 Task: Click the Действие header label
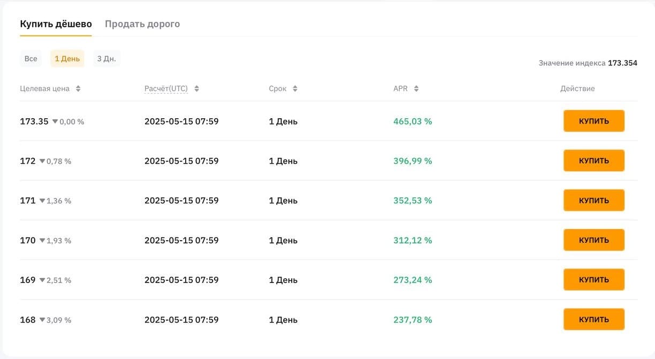coord(577,89)
